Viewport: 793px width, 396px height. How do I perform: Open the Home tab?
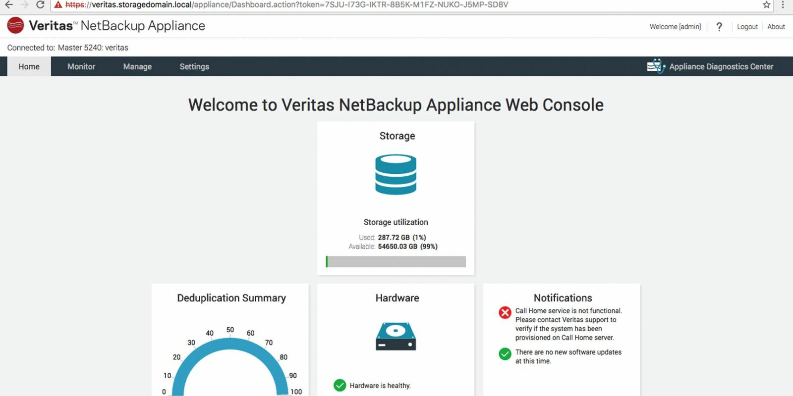tap(29, 66)
